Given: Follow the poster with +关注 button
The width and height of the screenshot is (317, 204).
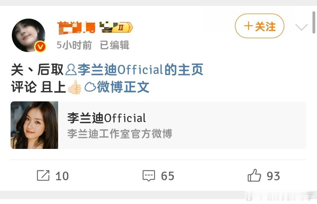Looking at the screenshot, I should click(260, 26).
